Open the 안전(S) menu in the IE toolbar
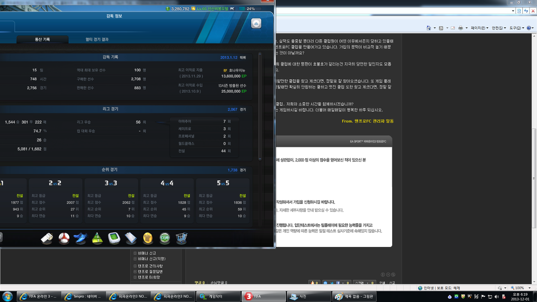The height and width of the screenshot is (302, 537). 499,28
